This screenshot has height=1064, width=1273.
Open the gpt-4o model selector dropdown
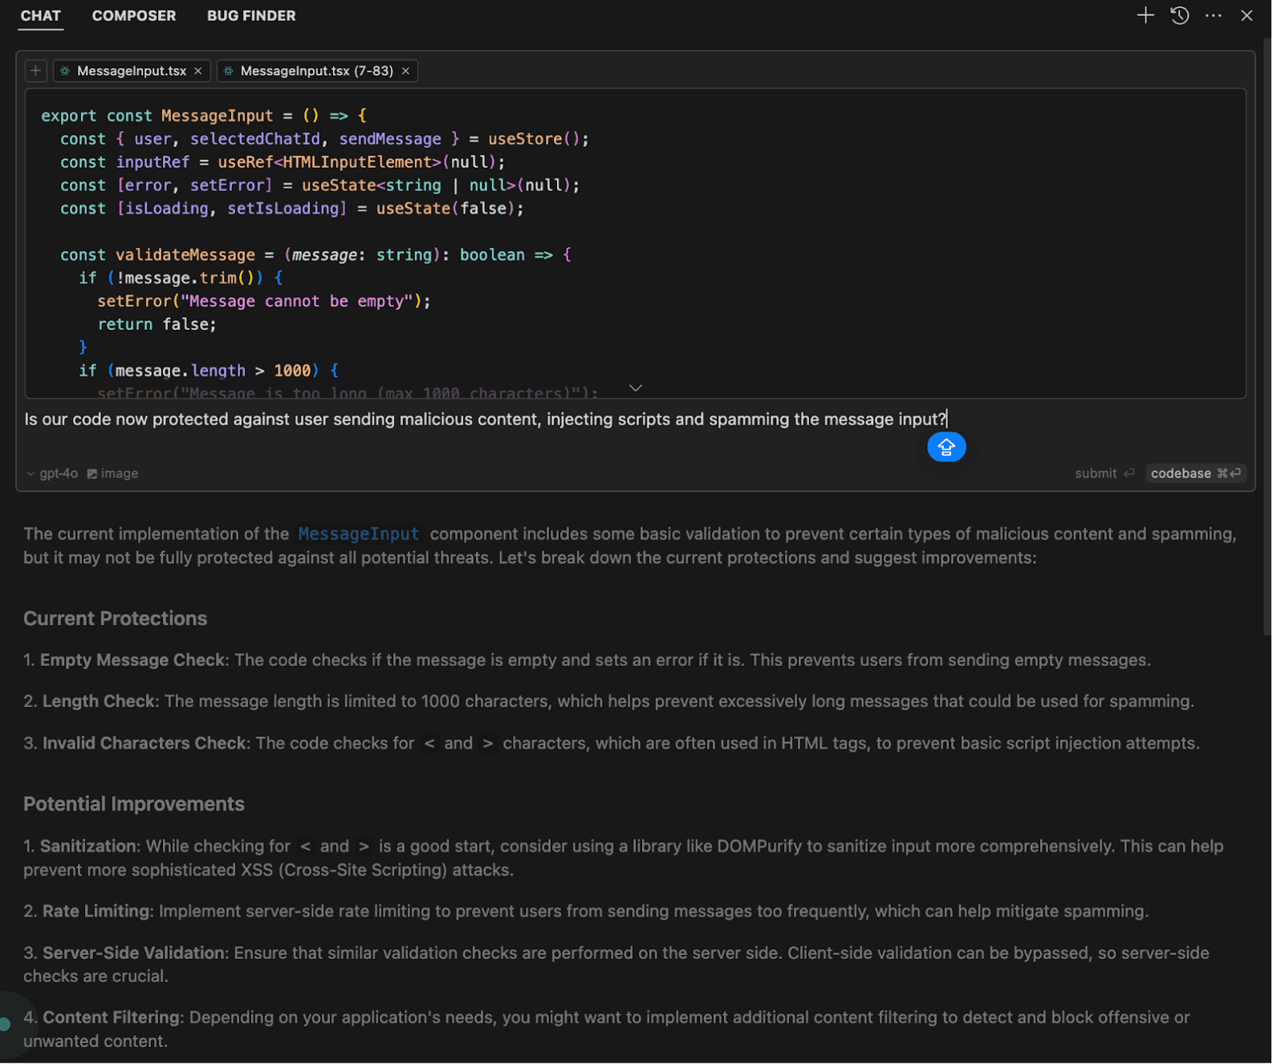[53, 474]
